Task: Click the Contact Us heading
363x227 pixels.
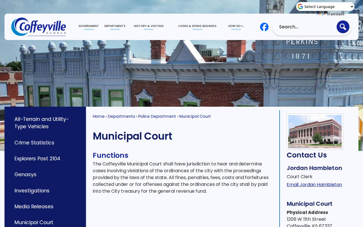Action: click(307, 155)
